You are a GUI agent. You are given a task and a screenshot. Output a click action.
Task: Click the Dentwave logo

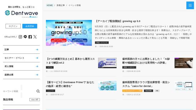click(x=21, y=13)
